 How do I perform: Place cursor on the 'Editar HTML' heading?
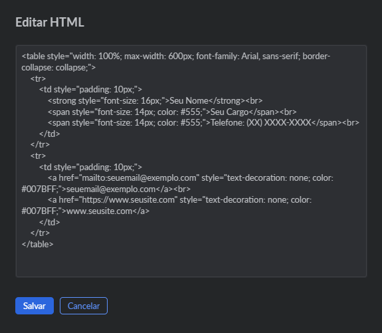[x=50, y=22]
